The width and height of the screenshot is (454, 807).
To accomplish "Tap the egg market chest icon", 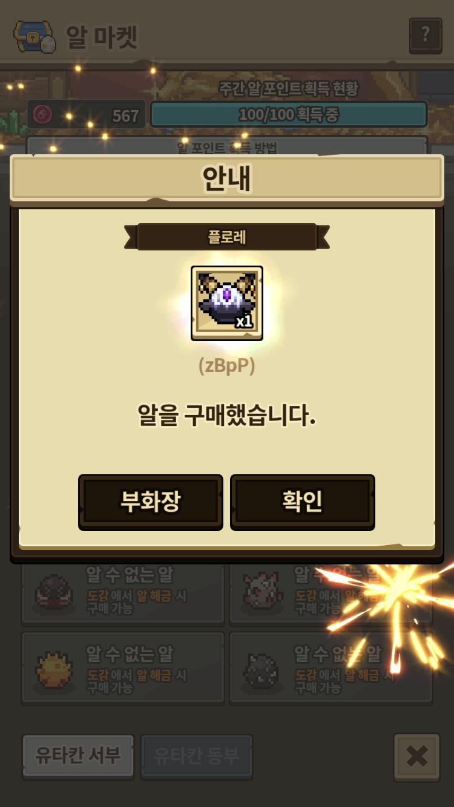I will click(35, 37).
